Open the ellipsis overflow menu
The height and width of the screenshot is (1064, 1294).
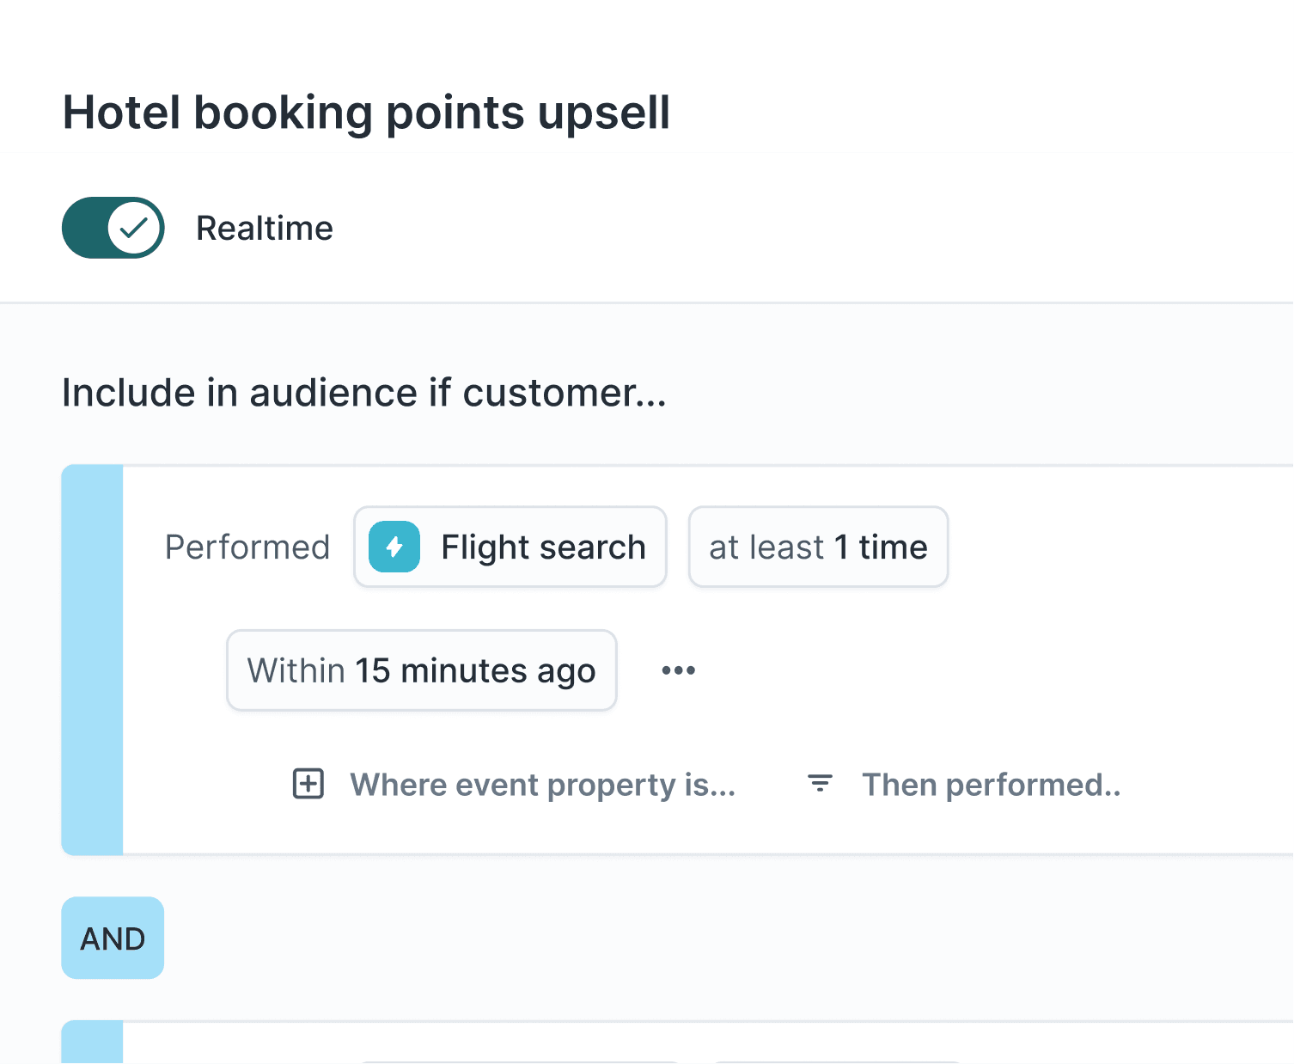(678, 670)
